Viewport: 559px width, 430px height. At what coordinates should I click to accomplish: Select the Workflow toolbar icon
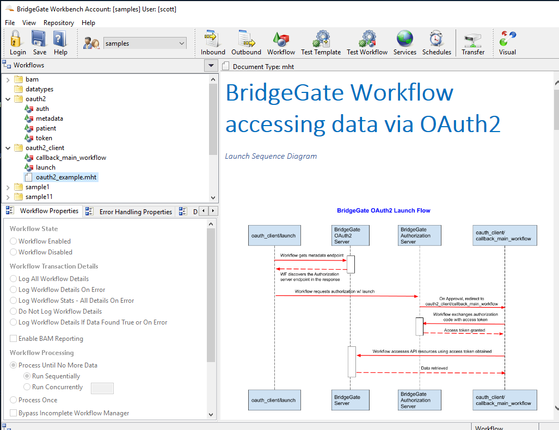click(281, 43)
